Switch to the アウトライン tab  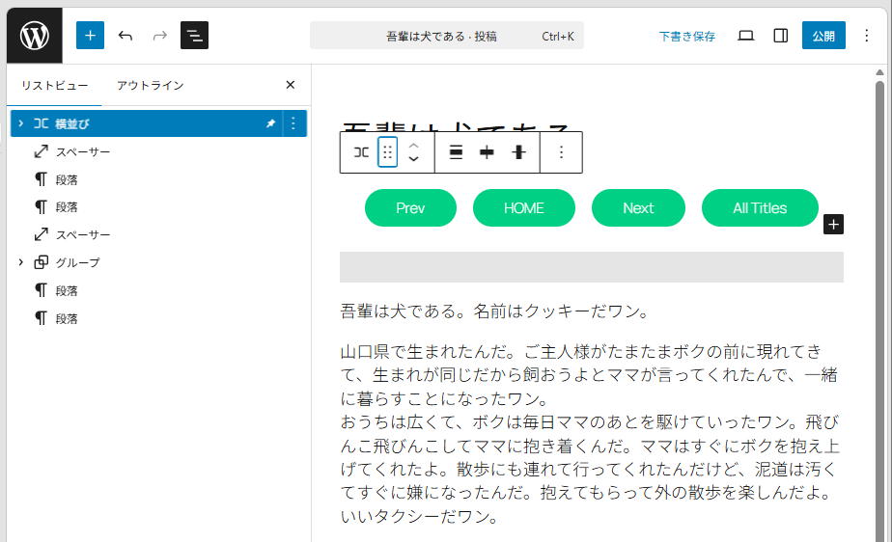pos(150,85)
